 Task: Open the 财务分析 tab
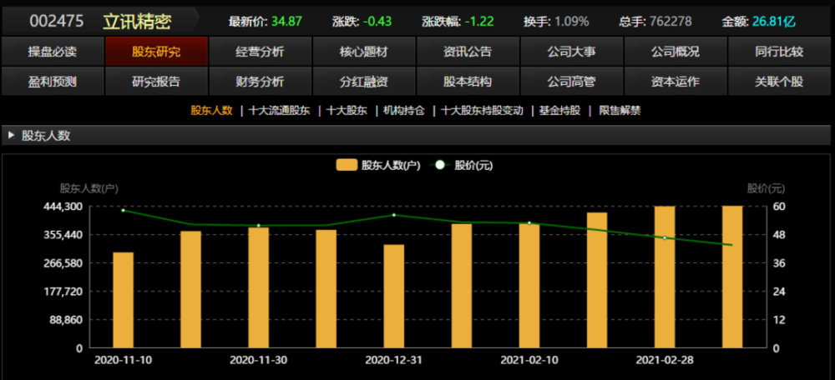[260, 82]
